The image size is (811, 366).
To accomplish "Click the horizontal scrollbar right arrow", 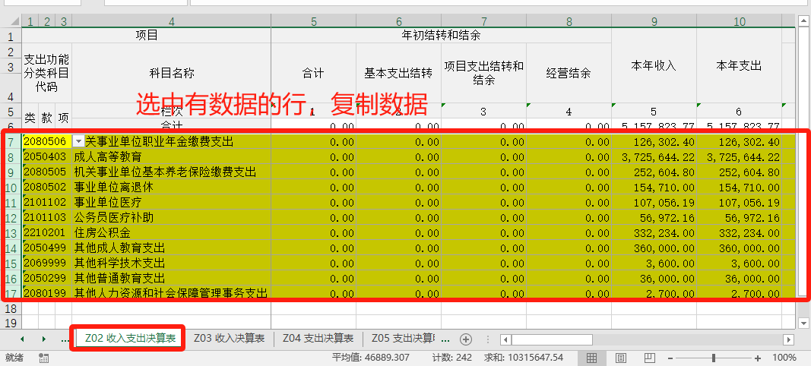I will pos(788,339).
